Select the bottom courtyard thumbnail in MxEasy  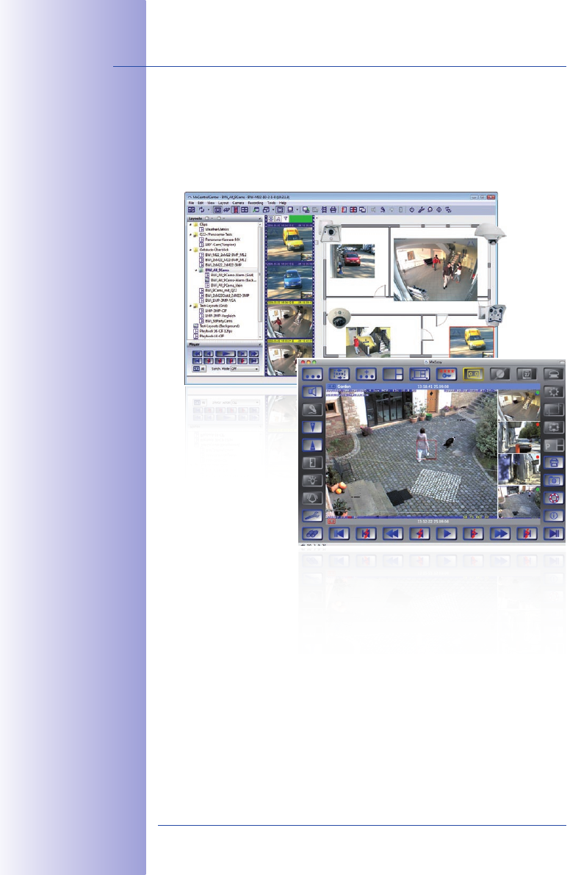(519, 502)
